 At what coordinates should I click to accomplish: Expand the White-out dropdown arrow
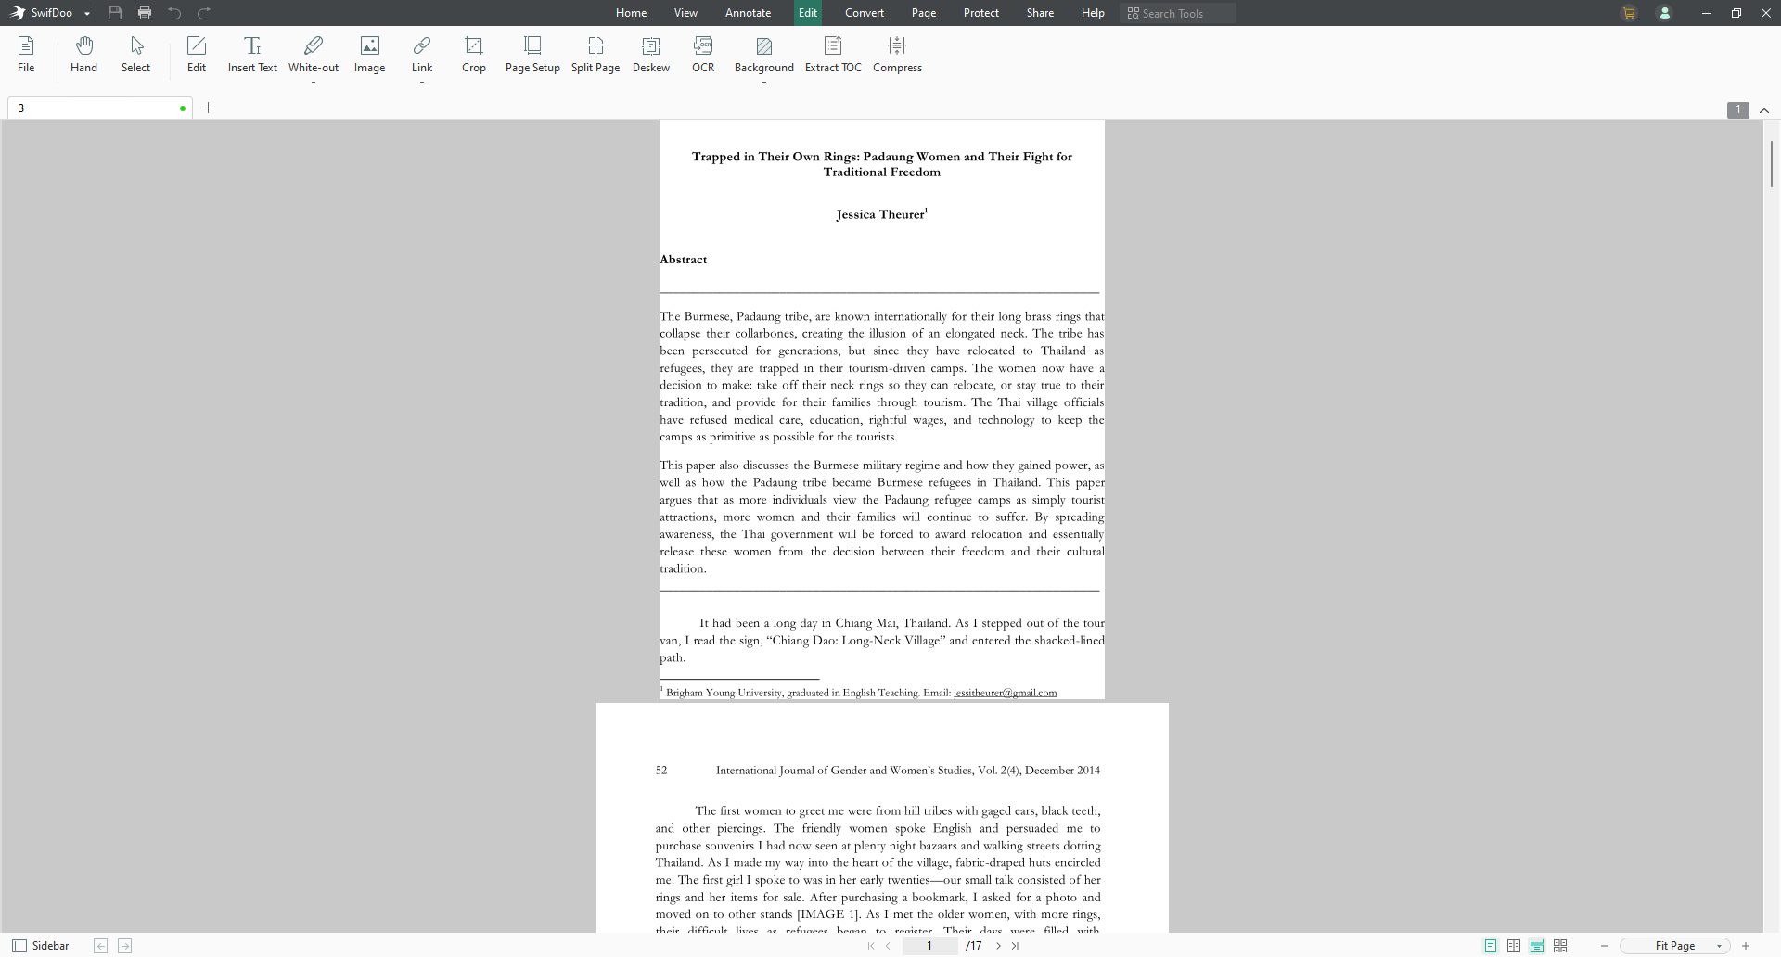[x=314, y=83]
